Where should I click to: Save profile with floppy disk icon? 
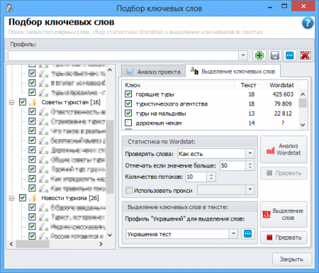[x=274, y=55]
